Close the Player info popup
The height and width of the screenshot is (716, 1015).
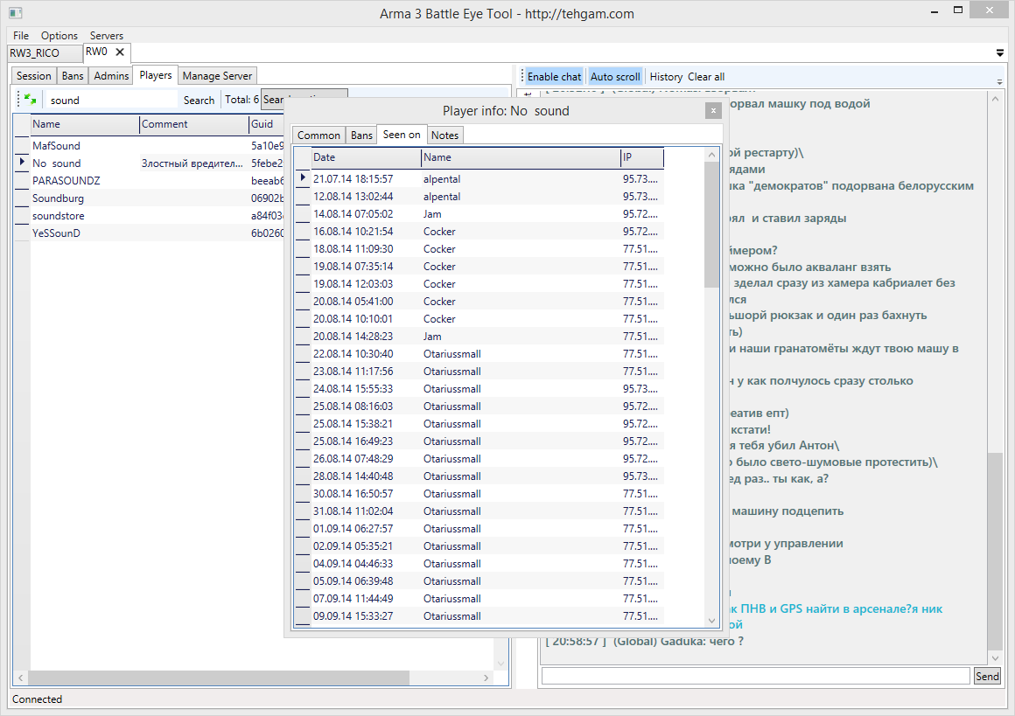coord(713,111)
